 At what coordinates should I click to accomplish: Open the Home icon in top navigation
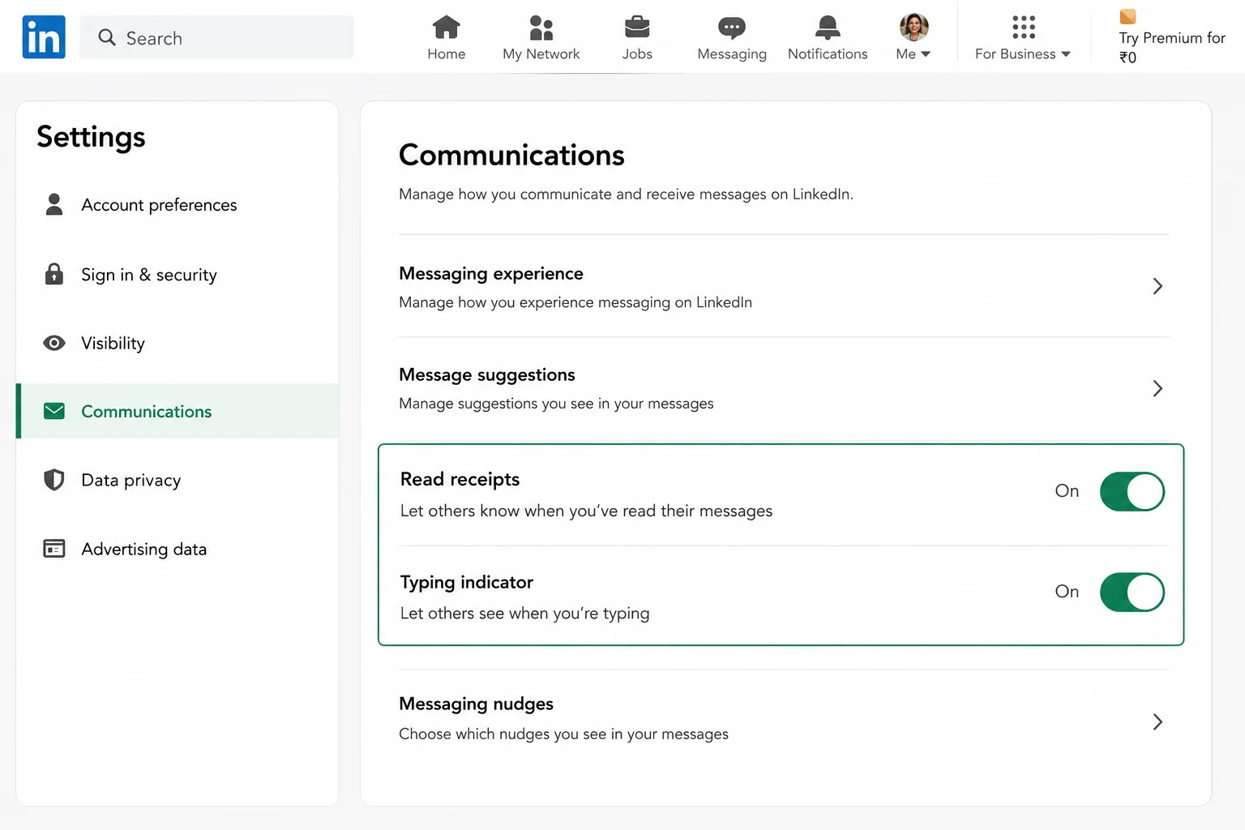click(447, 28)
